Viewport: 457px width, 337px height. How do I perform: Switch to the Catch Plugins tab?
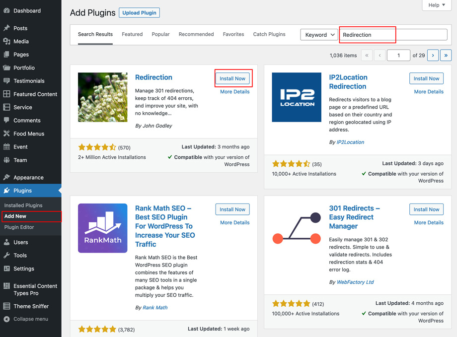tap(269, 34)
